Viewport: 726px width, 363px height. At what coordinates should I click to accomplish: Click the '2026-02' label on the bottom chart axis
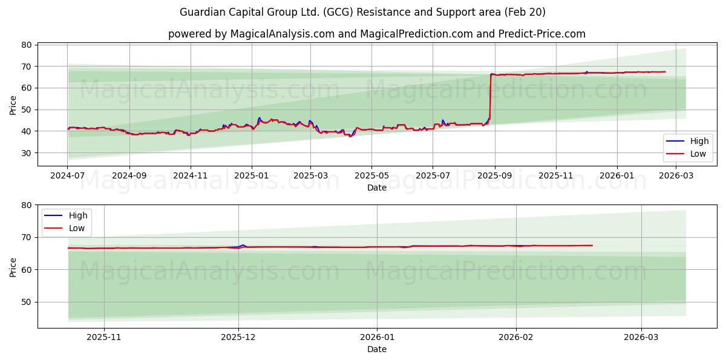coord(516,338)
